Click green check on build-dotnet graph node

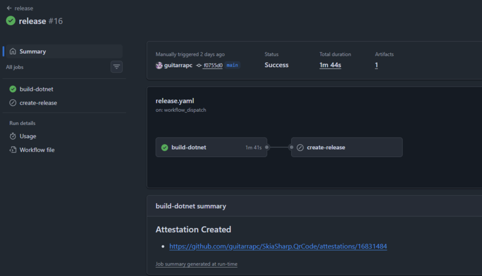[x=164, y=147]
